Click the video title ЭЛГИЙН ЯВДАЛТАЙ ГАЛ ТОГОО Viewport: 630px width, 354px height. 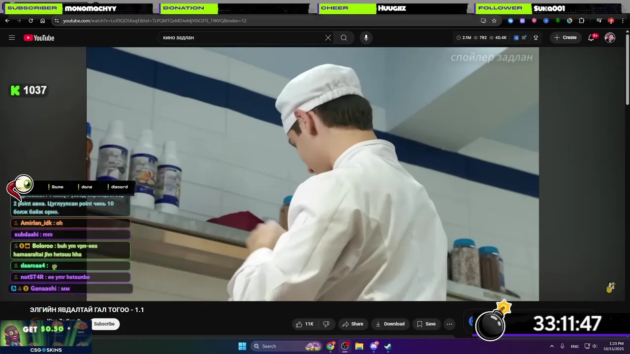[x=87, y=310]
